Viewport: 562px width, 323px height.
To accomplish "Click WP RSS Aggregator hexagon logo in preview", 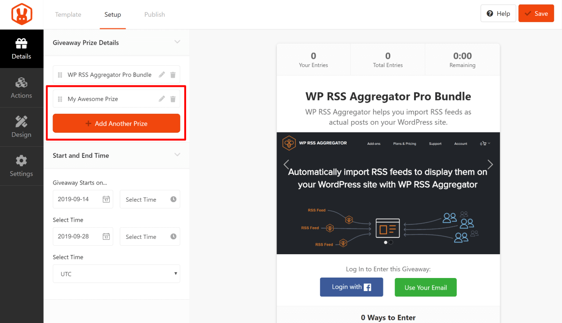I will 289,143.
